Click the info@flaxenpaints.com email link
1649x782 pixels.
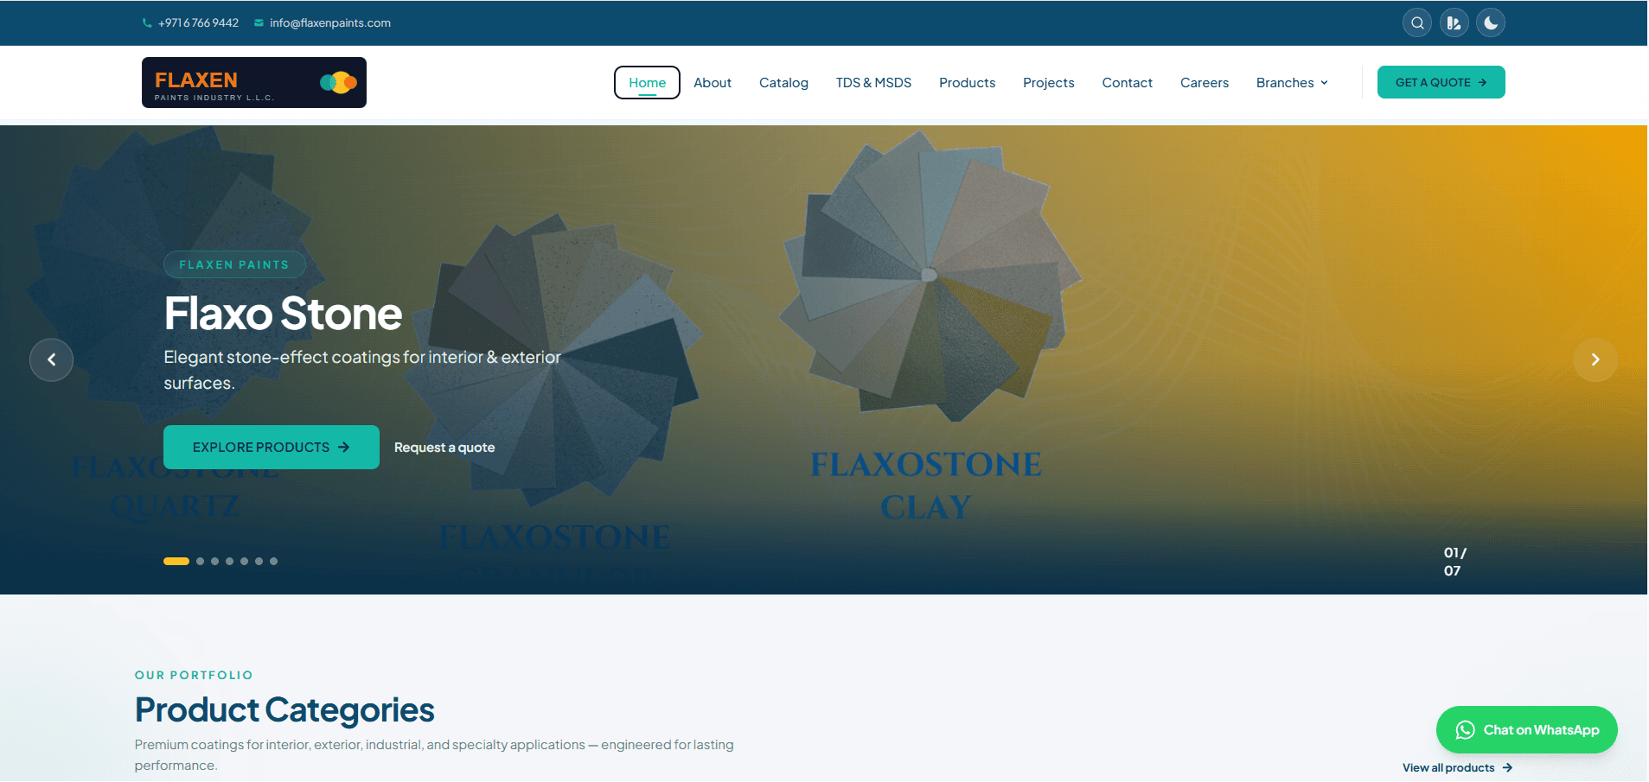330,23
